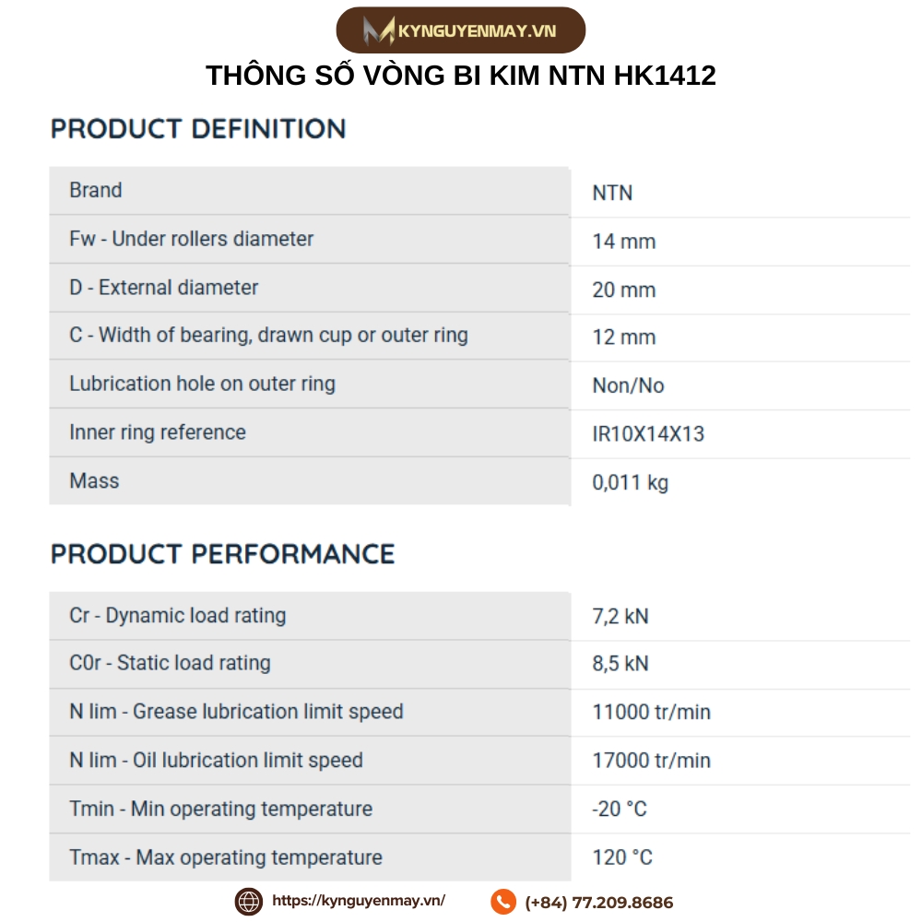Screen dimensions: 922x922
Task: Click the globe icon beside the website URL
Action: click(249, 902)
